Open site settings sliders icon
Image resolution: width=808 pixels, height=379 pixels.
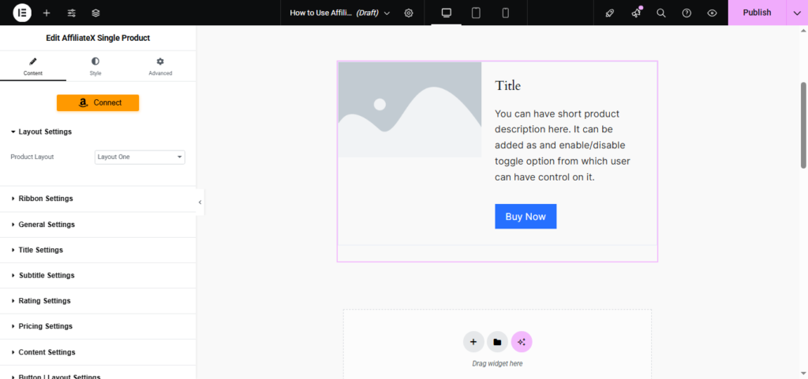pyautogui.click(x=71, y=13)
